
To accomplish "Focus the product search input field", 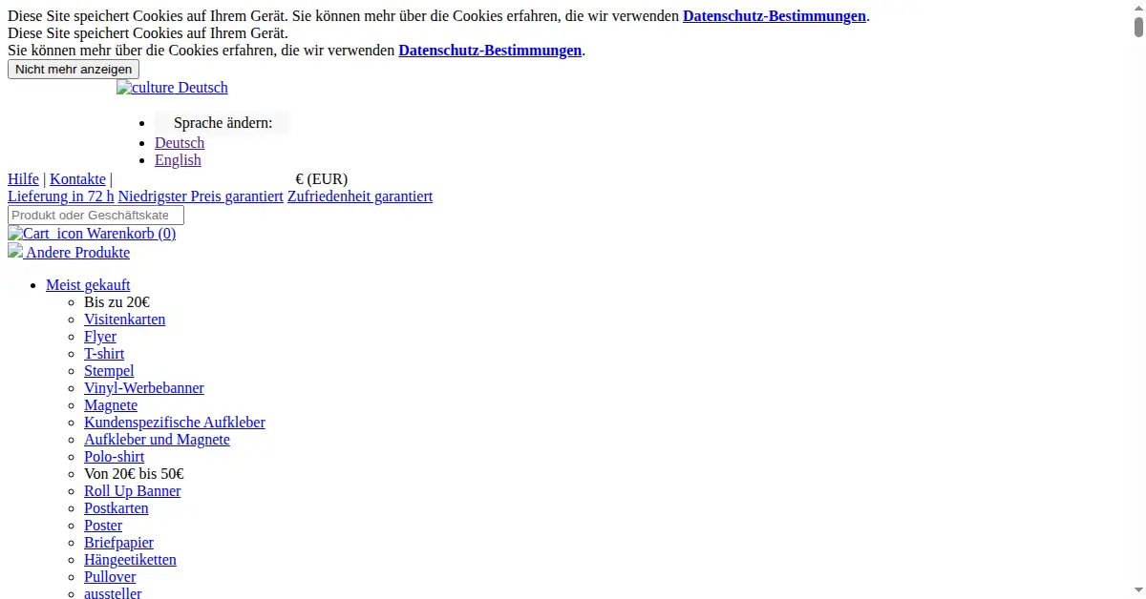I will pos(95,216).
